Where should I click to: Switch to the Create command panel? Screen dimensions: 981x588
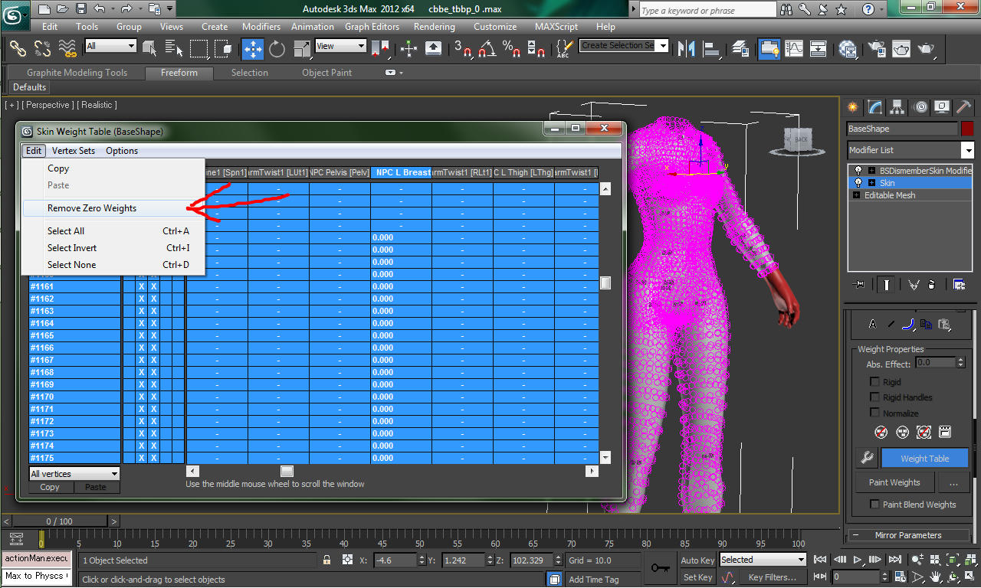(852, 107)
